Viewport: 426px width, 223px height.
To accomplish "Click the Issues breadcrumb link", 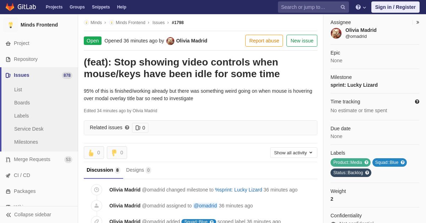I will tap(158, 23).
